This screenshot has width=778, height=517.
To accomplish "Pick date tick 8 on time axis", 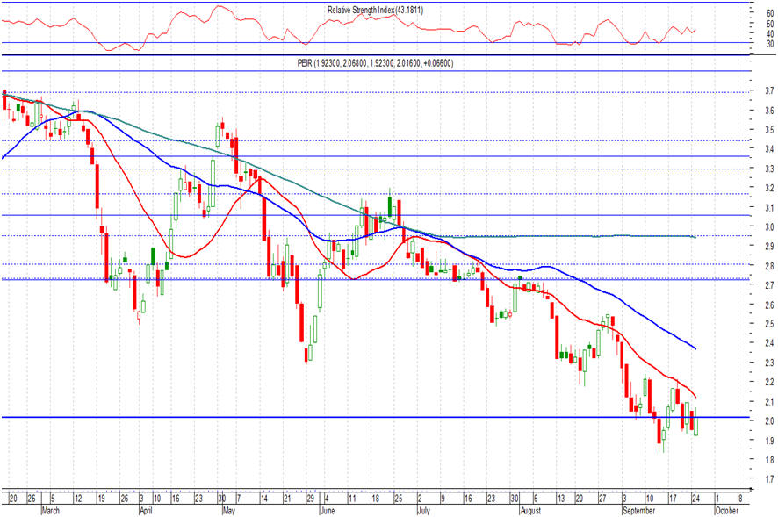I will click(x=740, y=499).
